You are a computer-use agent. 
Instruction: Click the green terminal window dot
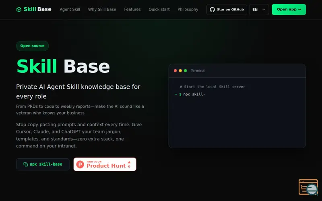click(x=186, y=71)
